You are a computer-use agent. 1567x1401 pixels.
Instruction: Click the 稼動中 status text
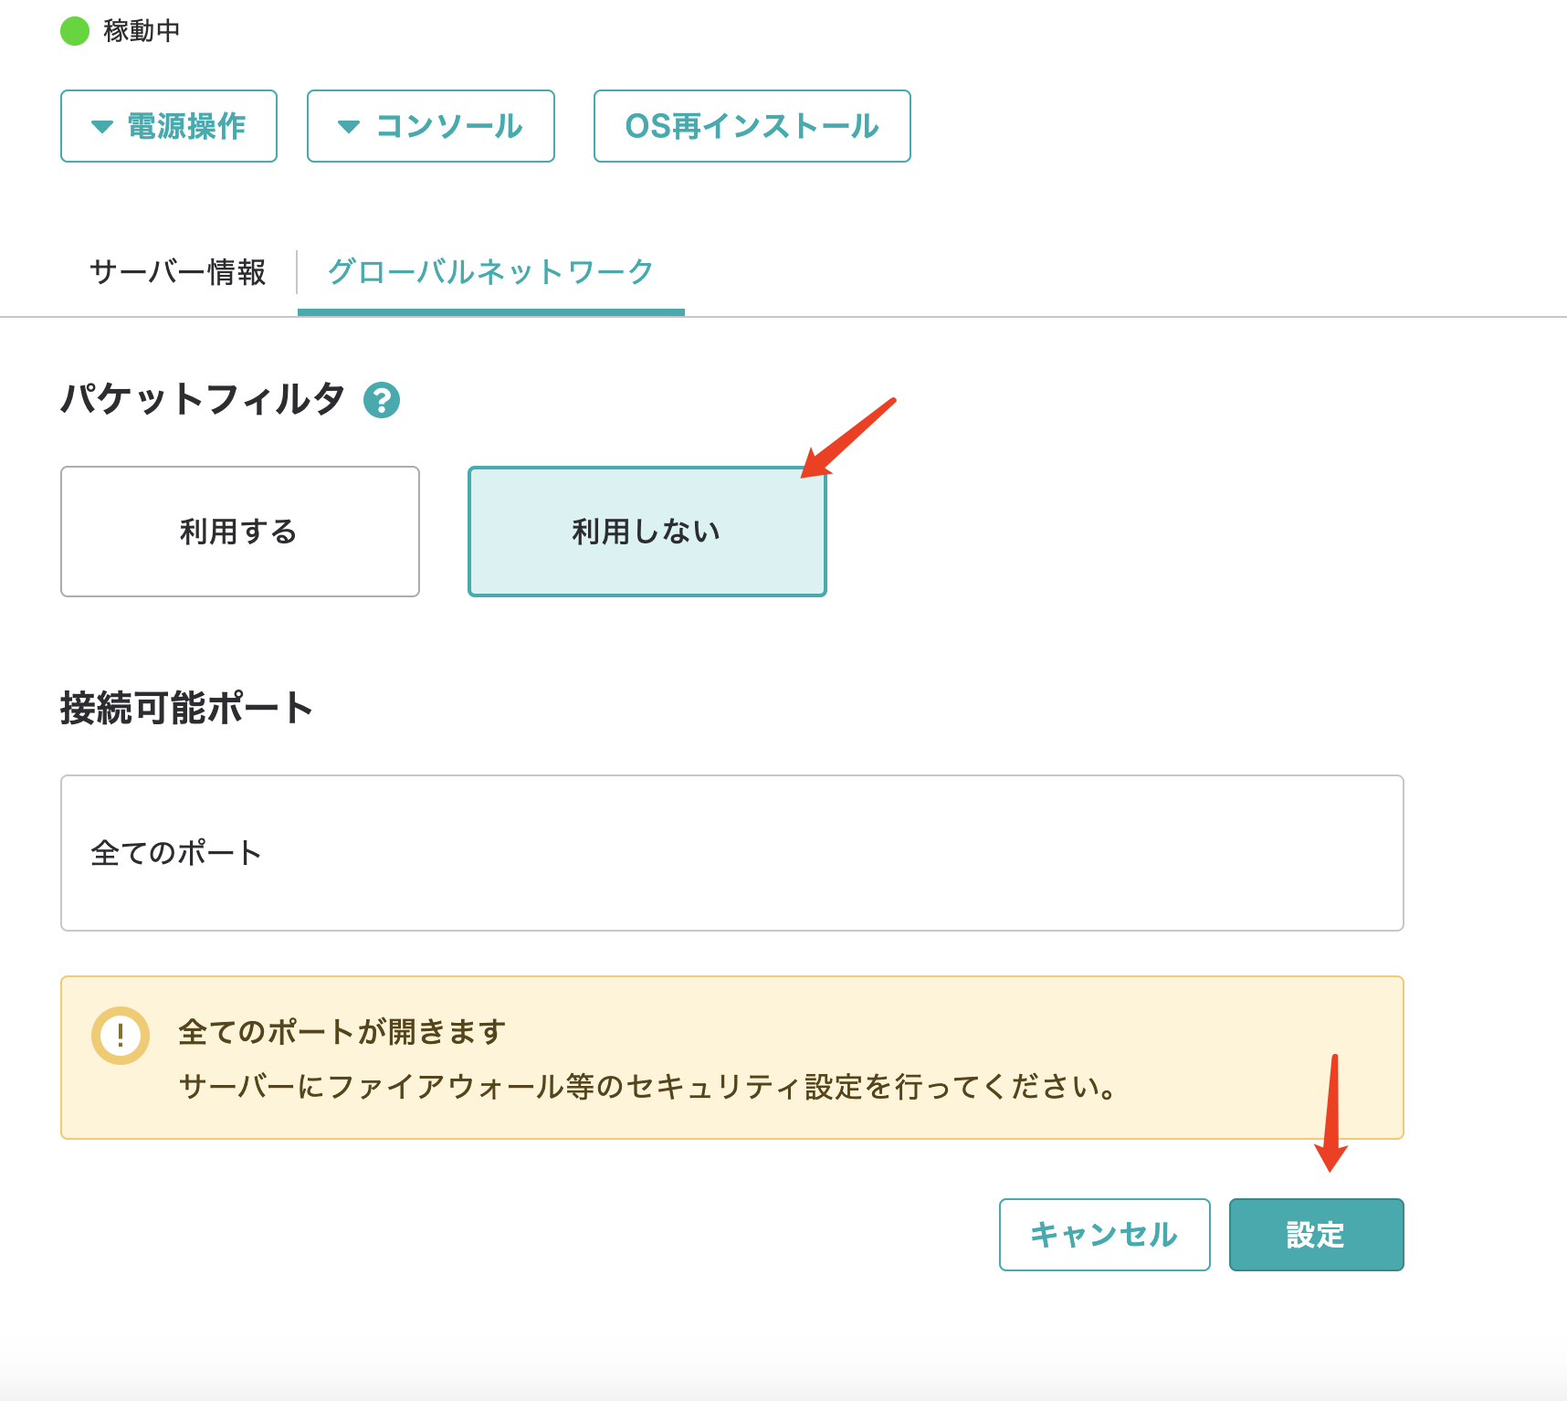pyautogui.click(x=142, y=31)
